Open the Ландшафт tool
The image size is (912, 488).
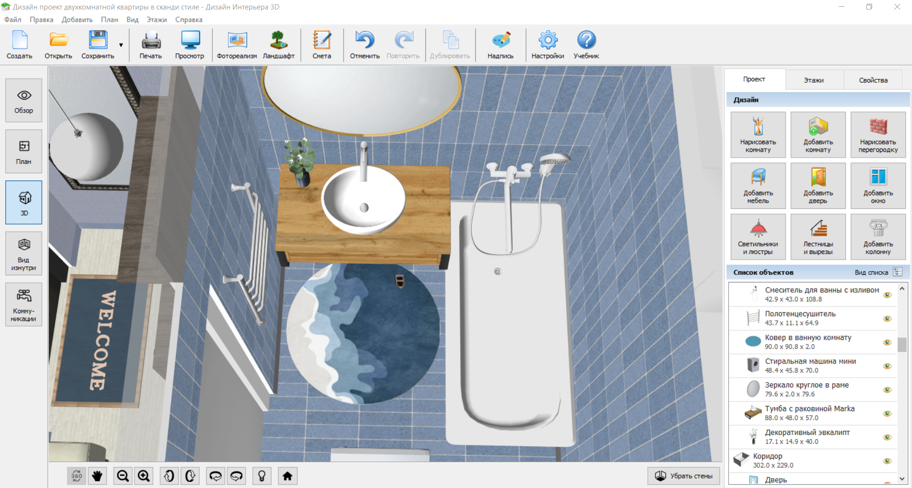pyautogui.click(x=278, y=45)
